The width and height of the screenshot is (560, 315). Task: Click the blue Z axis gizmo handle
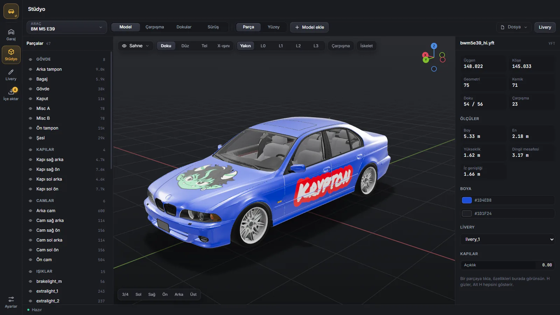click(x=434, y=46)
